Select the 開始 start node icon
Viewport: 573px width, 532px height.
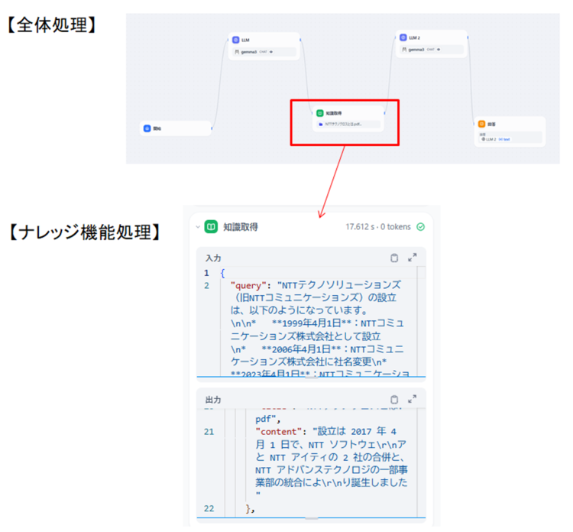(x=147, y=128)
